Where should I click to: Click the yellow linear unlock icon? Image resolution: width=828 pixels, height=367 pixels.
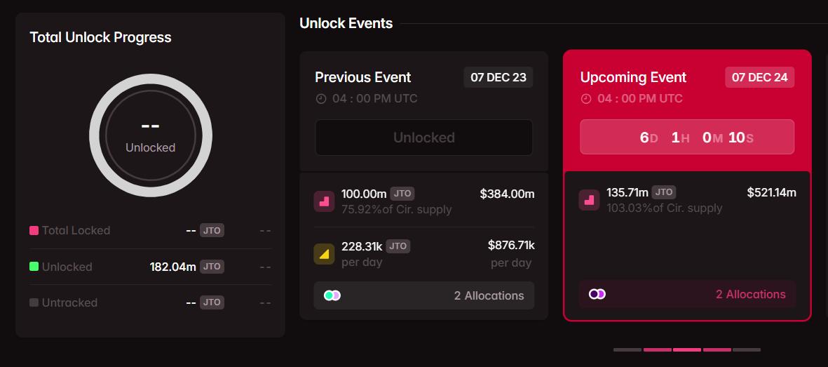tap(324, 253)
